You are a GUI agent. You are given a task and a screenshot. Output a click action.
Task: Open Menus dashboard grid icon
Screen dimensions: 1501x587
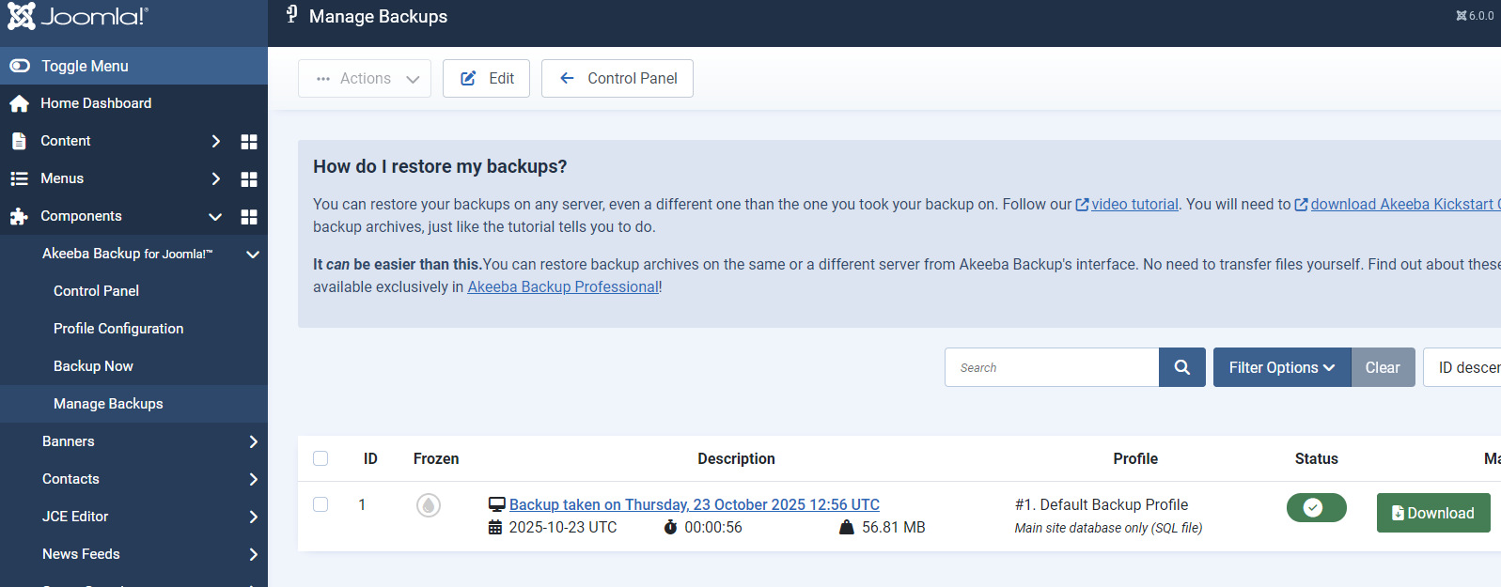click(249, 178)
